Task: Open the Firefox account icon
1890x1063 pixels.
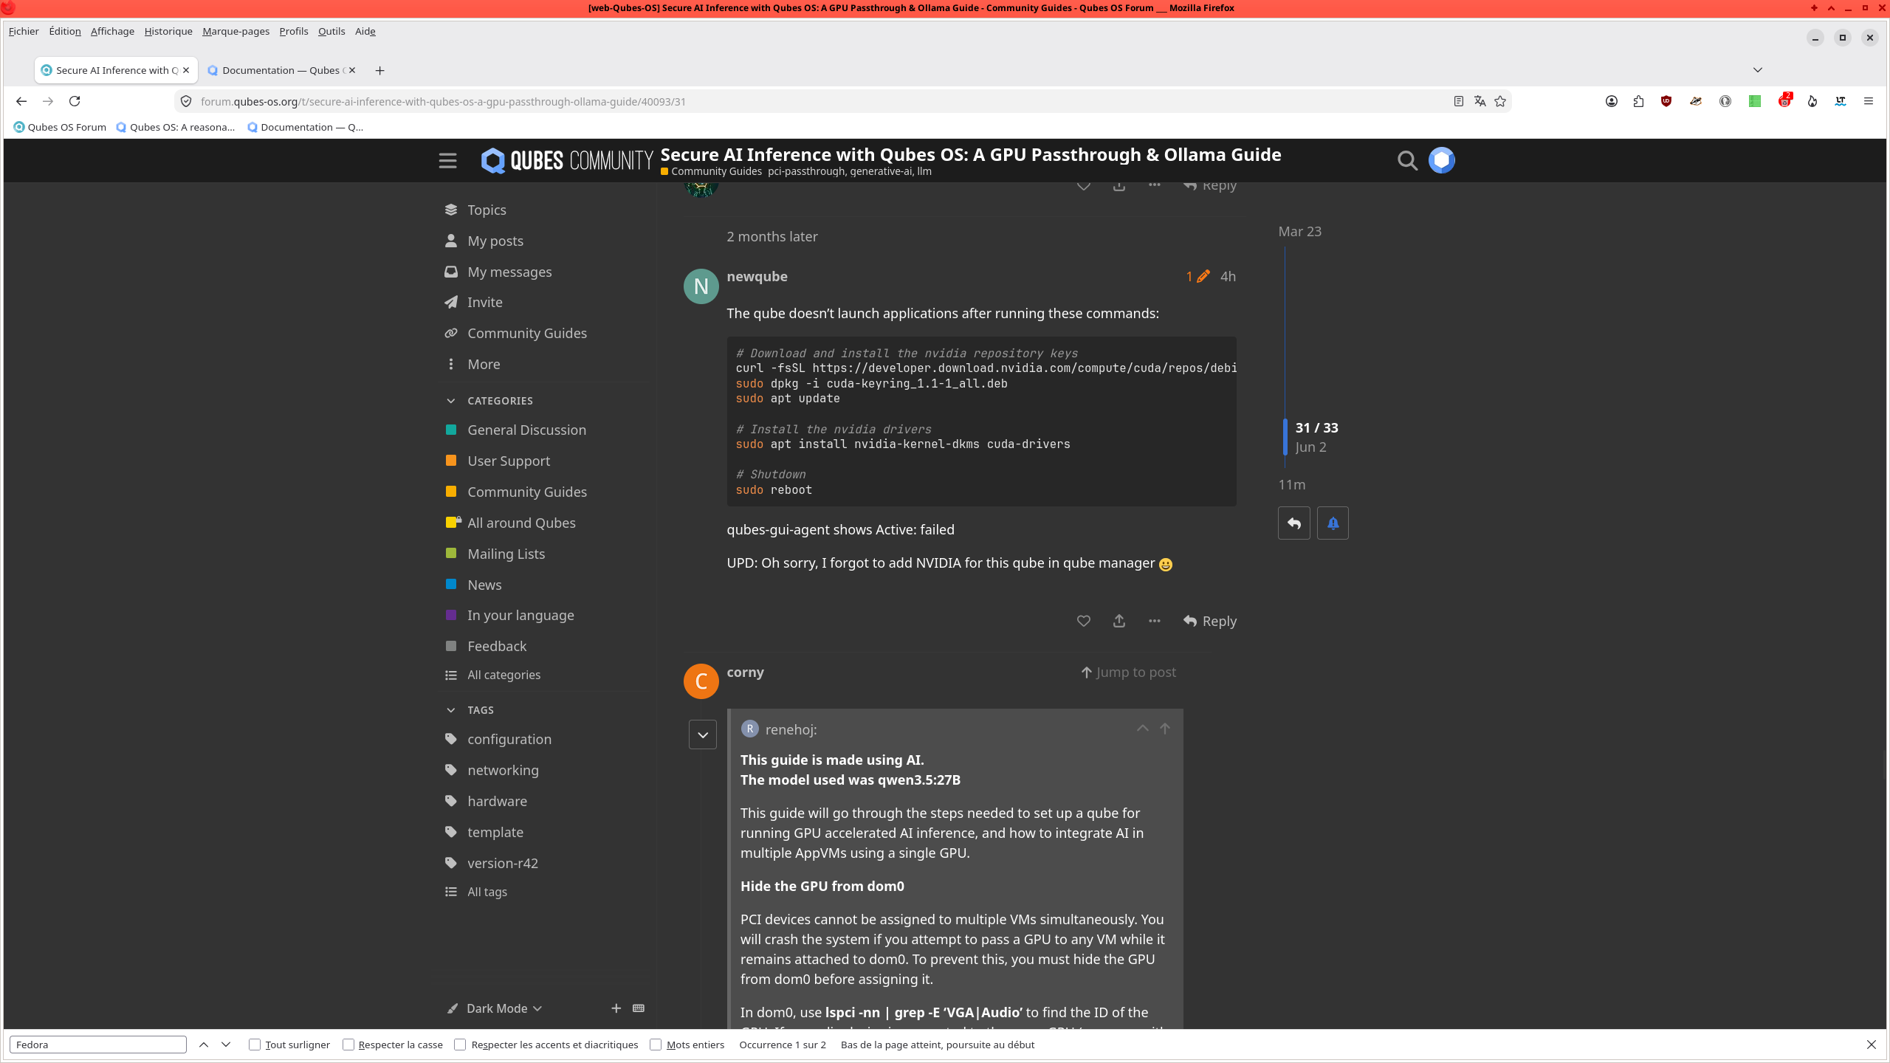Action: tap(1612, 101)
